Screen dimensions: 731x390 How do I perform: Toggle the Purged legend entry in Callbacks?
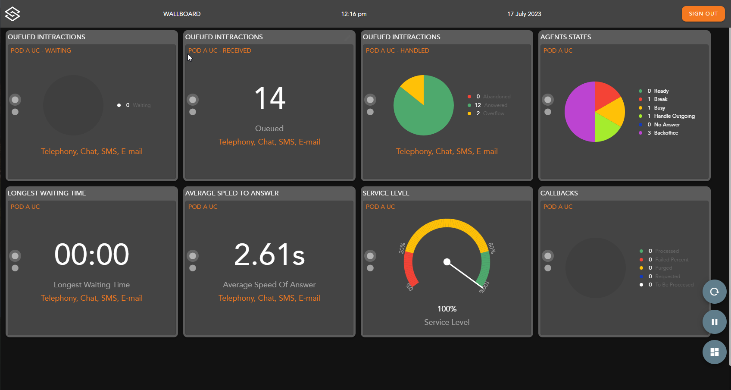click(x=656, y=268)
